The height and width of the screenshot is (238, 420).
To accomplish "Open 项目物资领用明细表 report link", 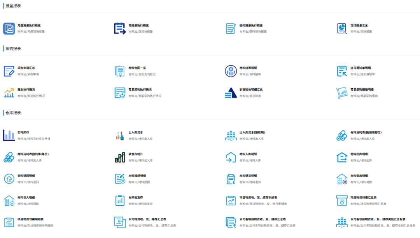I will click(31, 219).
